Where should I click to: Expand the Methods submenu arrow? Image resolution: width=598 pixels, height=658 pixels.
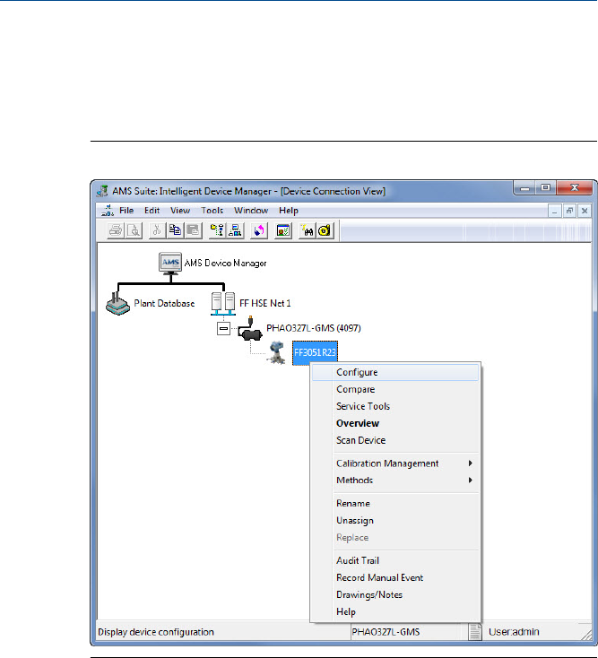click(471, 481)
